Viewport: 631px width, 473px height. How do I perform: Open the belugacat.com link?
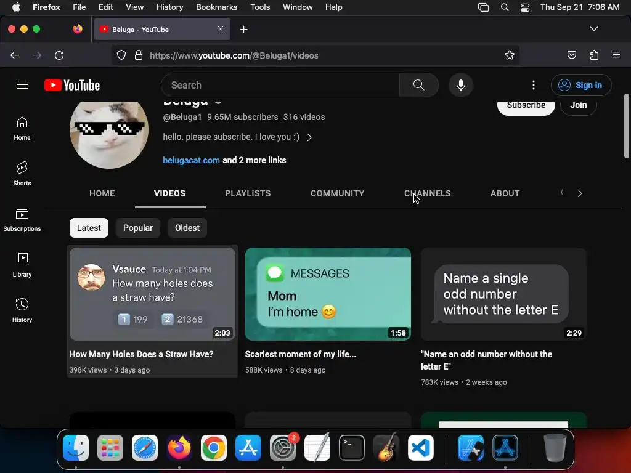[x=191, y=160]
